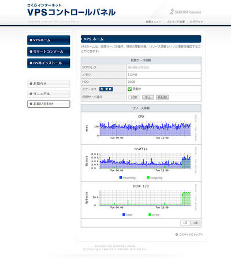The image size is (231, 259).
Task: Select お問い合わせ in the sidebar
Action: [x=49, y=104]
